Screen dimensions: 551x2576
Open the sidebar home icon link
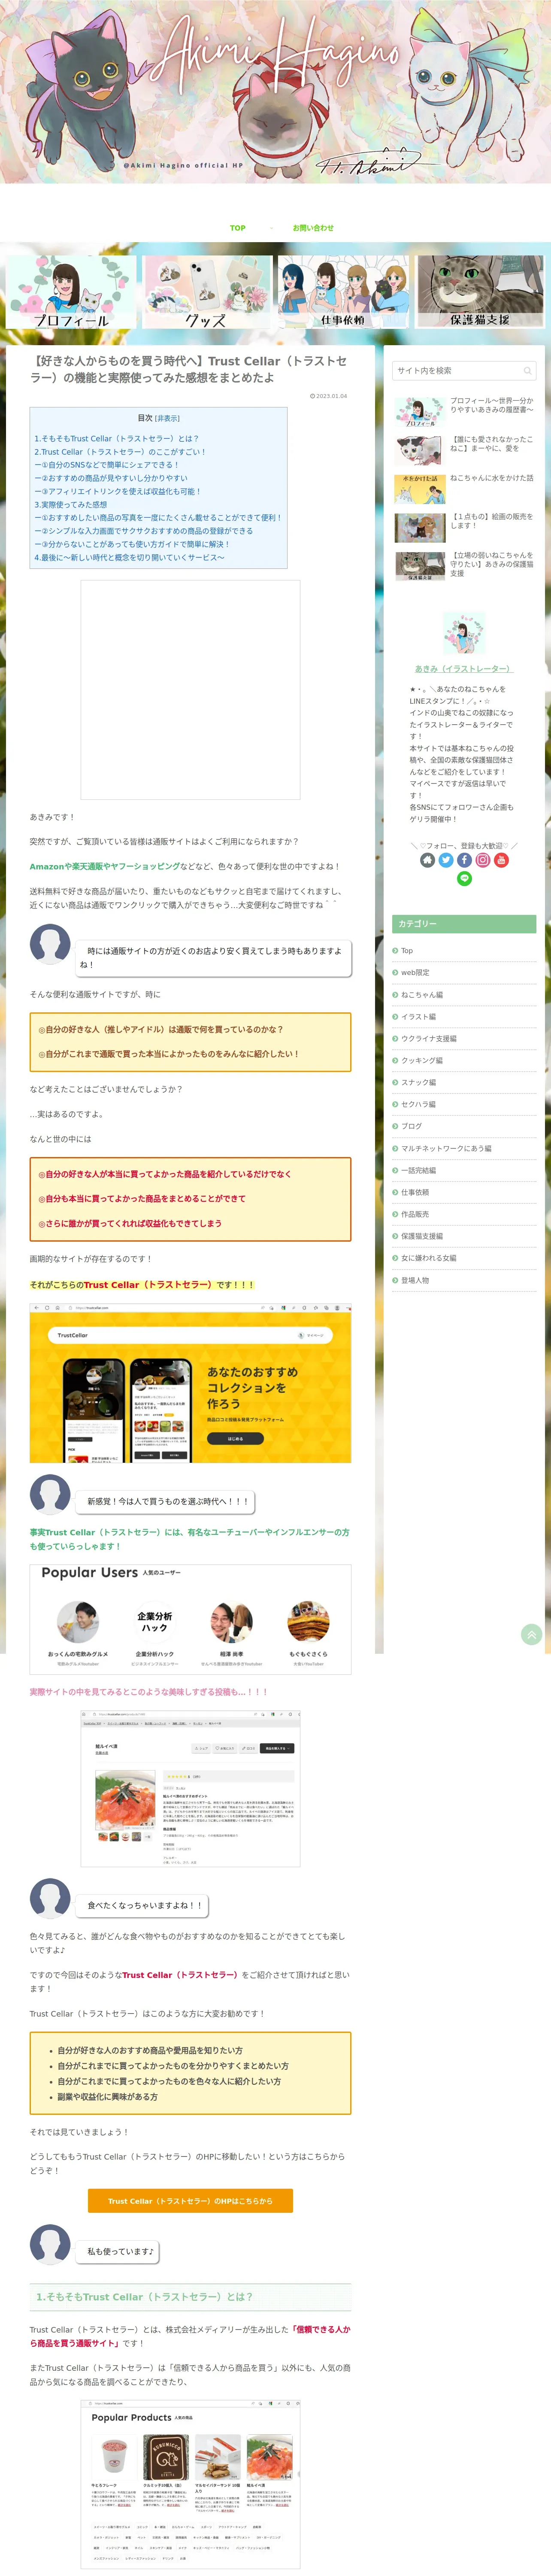[427, 860]
